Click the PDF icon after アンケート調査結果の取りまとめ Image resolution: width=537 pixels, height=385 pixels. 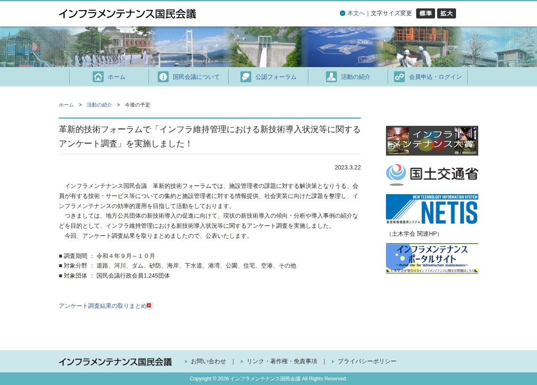[149, 306]
